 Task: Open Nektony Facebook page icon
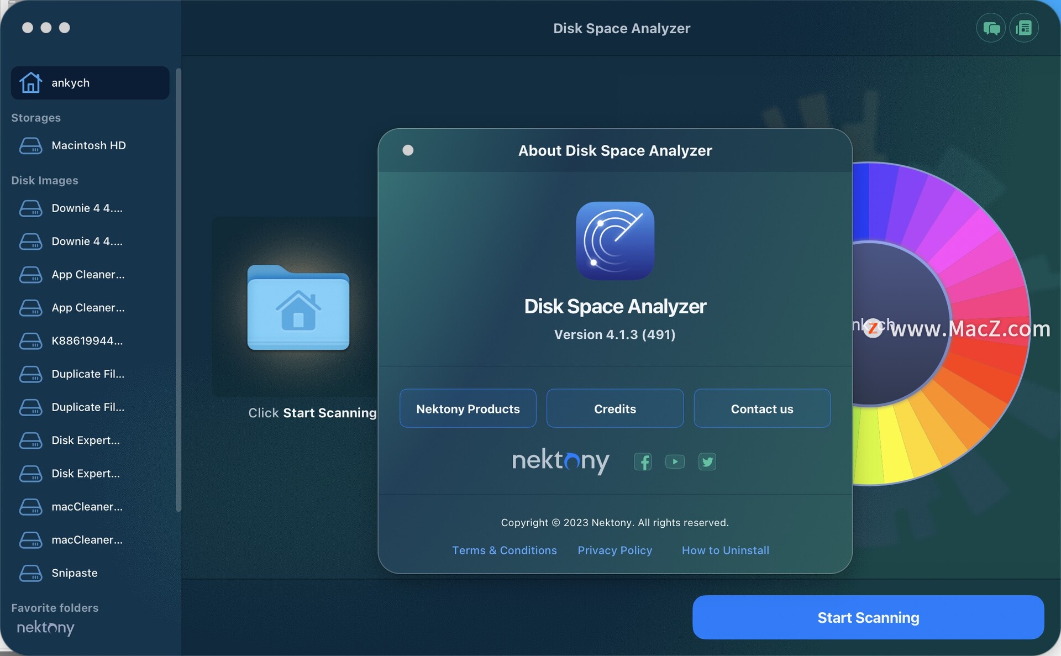tap(643, 461)
